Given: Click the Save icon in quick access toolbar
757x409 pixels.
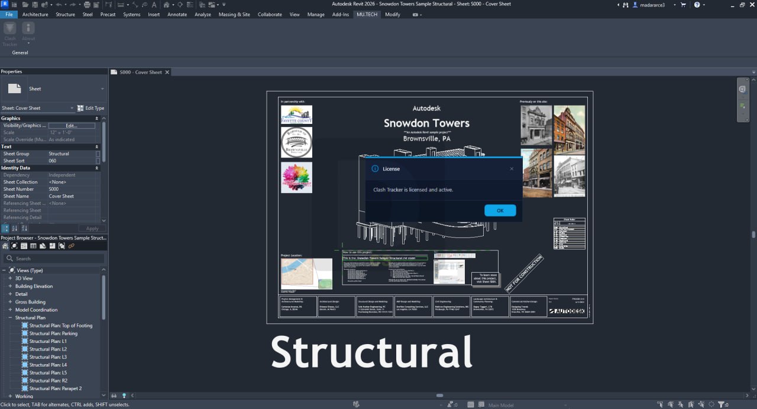Looking at the screenshot, I should pyautogui.click(x=35, y=5).
